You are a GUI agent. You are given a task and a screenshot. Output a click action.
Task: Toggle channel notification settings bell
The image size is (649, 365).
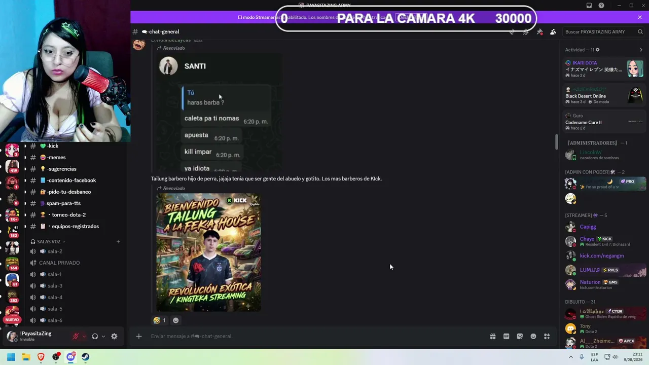pyautogui.click(x=526, y=32)
